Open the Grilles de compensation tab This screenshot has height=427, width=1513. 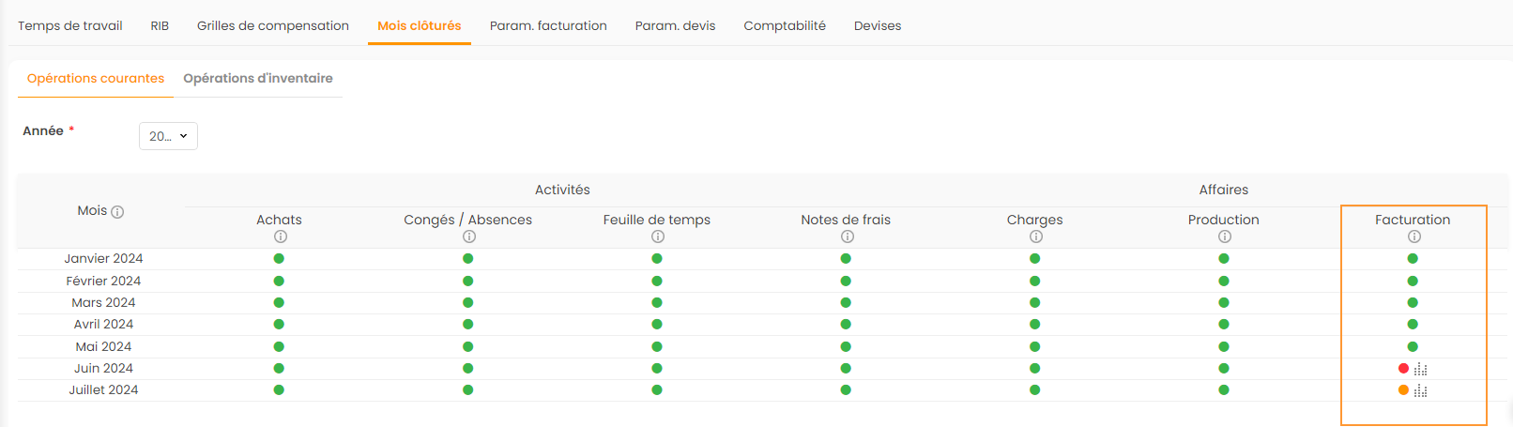pyautogui.click(x=273, y=25)
